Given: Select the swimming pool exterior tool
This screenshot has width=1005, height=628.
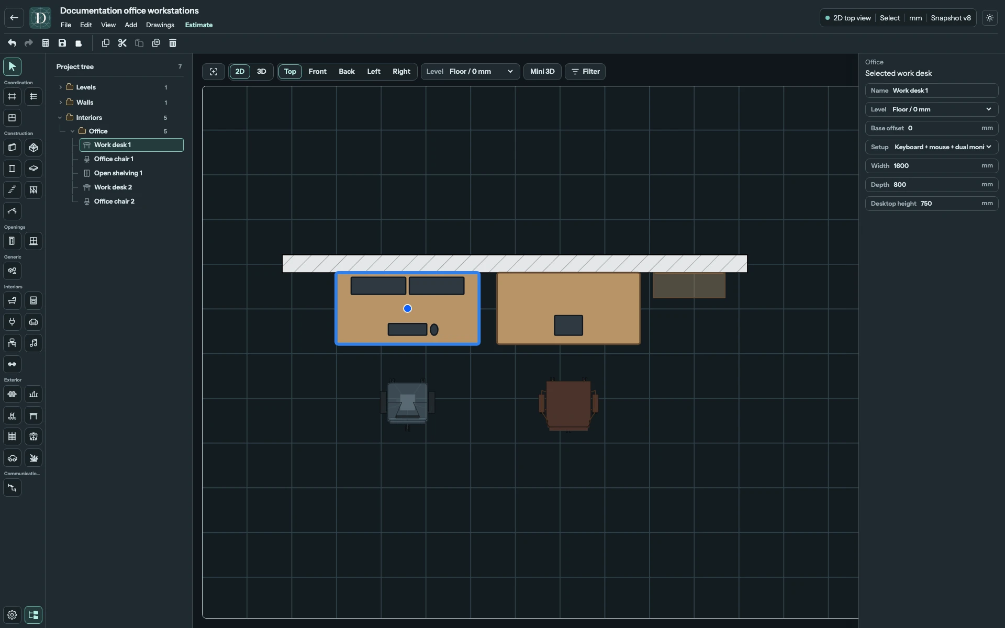Looking at the screenshot, I should click(12, 416).
